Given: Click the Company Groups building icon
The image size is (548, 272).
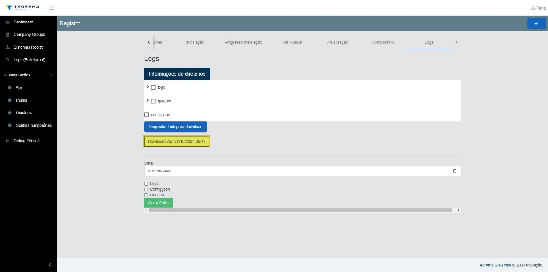Looking at the screenshot, I should tap(7, 35).
